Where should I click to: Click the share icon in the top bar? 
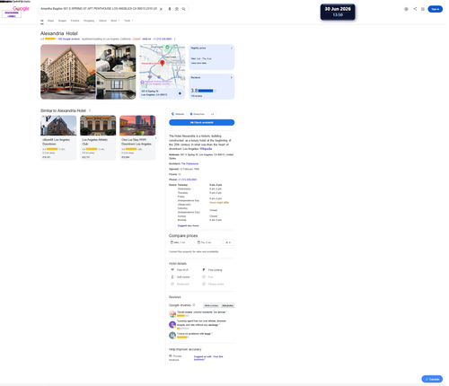click(x=415, y=9)
